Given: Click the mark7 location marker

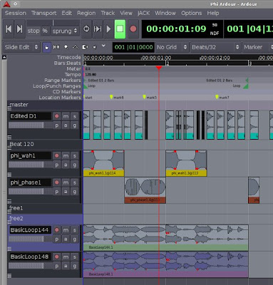Looking at the screenshot, I should tap(217, 97).
